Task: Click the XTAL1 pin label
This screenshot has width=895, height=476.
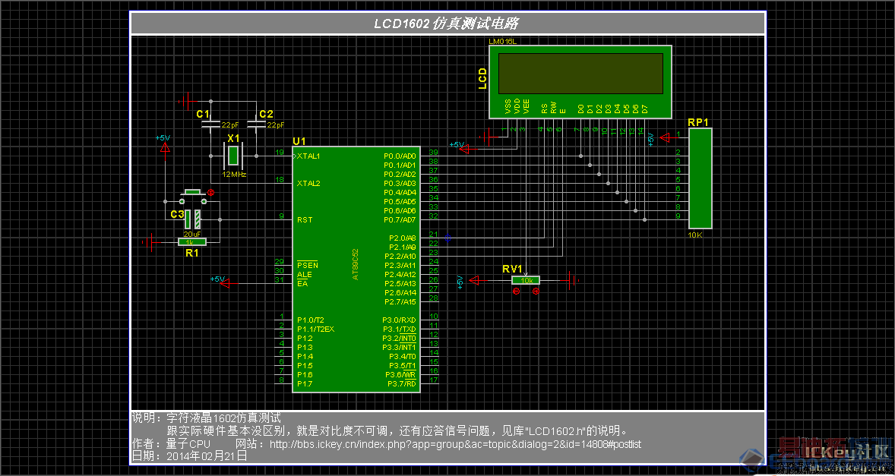Action: (308, 156)
